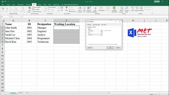Click the Consolidate icon
Viewport: 169px width, 95px height.
[x=101, y=9]
